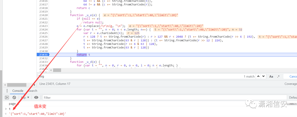Click the editor scrollbar left arrow
Image resolution: width=297 pixels, height=117 pixels.
(x=51, y=70)
